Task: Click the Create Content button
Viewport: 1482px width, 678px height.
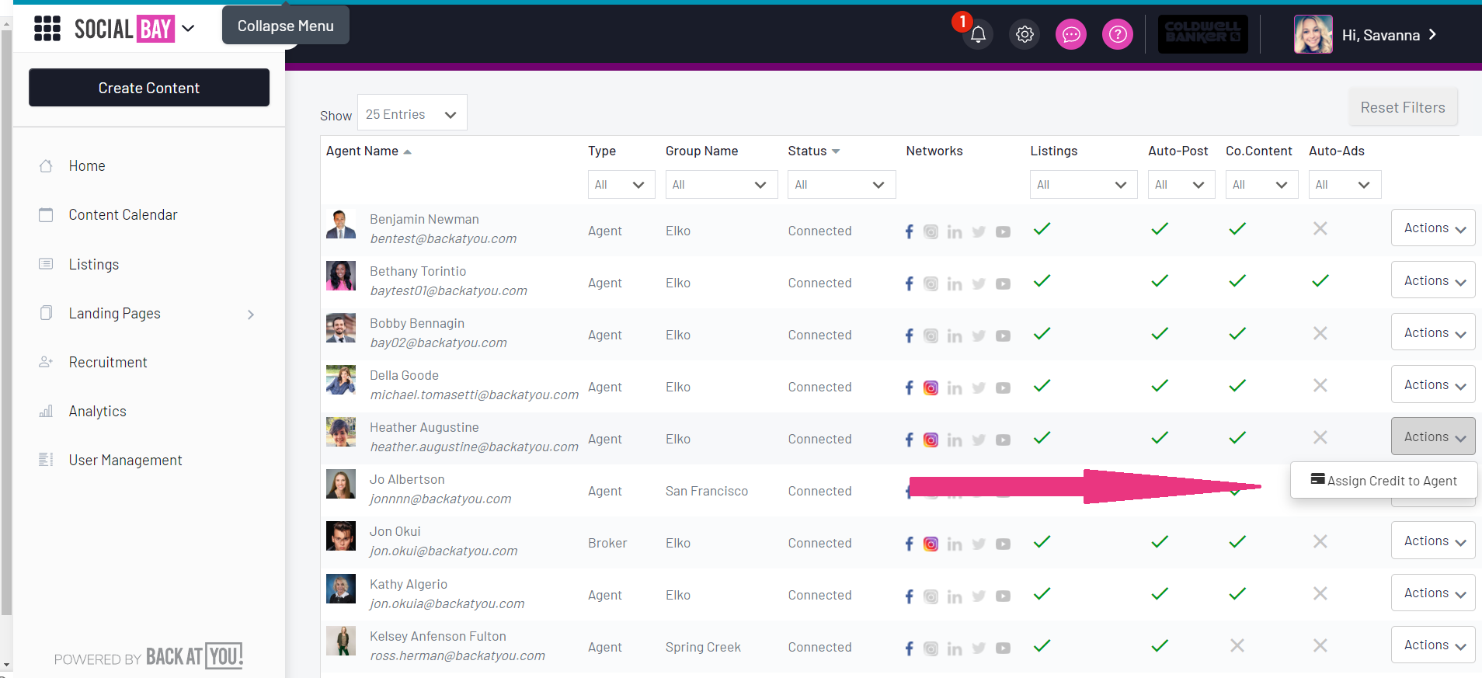Action: click(x=149, y=88)
